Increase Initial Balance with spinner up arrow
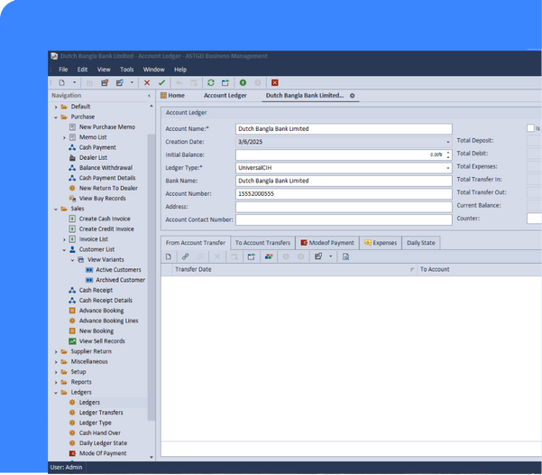Viewport: 542px width, 475px height. 448,153
